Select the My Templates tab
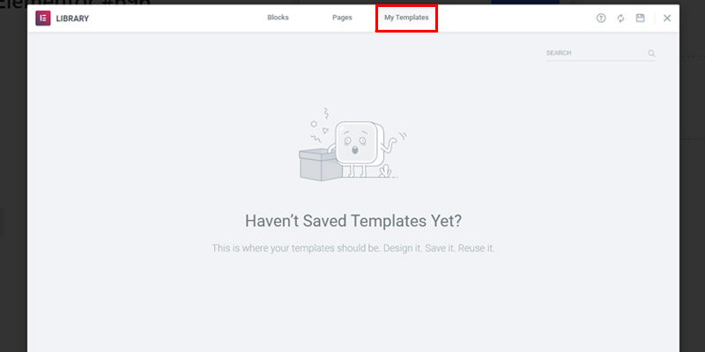 [x=406, y=18]
